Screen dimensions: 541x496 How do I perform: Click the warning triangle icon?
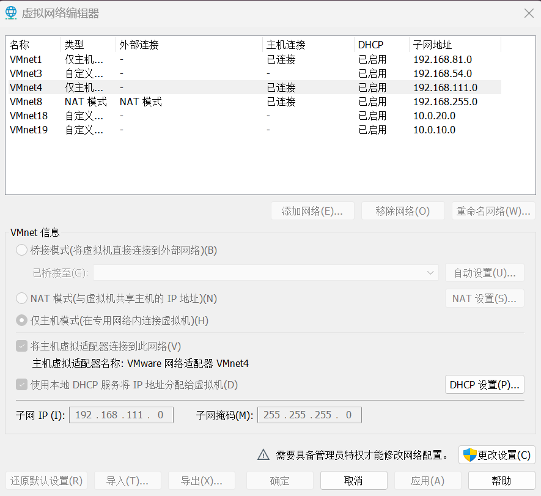click(x=263, y=454)
